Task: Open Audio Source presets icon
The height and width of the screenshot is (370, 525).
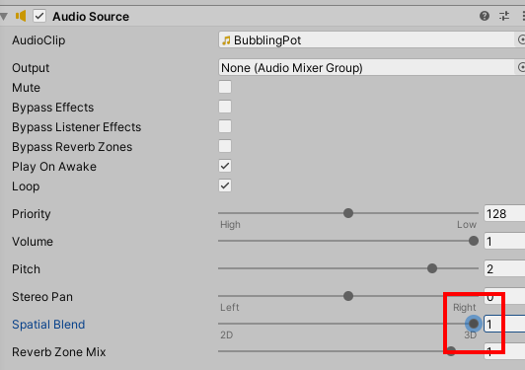Action: click(x=504, y=16)
